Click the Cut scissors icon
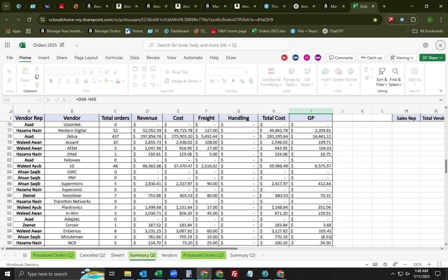 coord(37,68)
